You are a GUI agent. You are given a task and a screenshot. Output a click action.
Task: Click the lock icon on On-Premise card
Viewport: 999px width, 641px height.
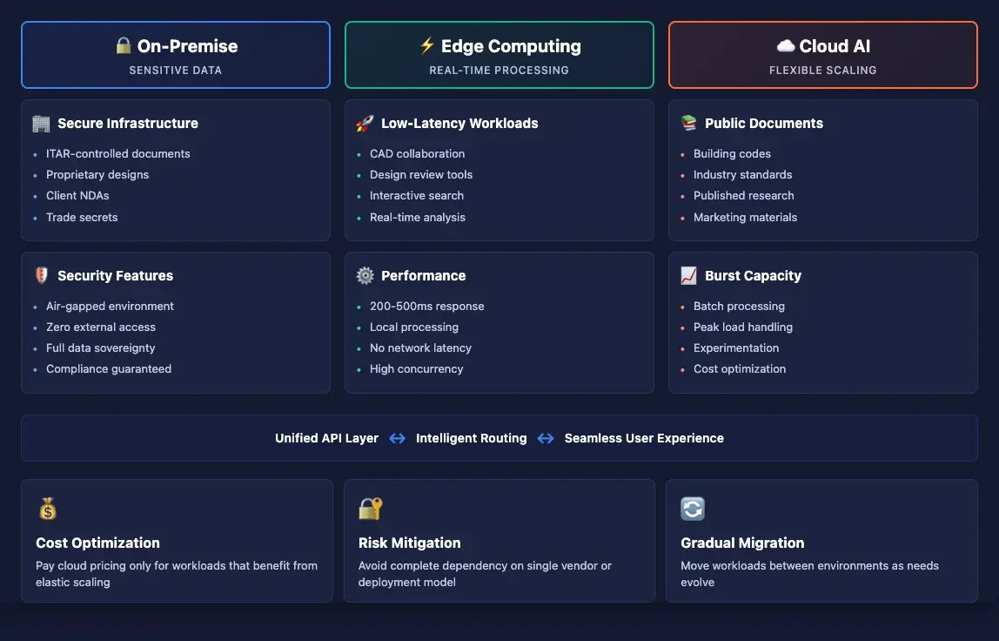tap(124, 46)
